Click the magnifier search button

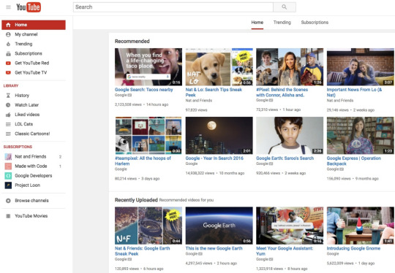tap(284, 7)
